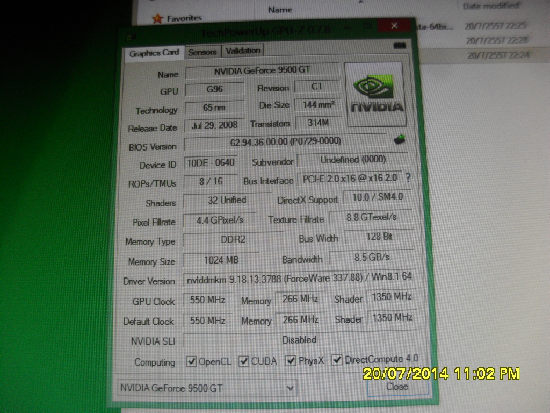Toggle the PhysX checkbox
The image size is (550, 413).
coord(291,360)
